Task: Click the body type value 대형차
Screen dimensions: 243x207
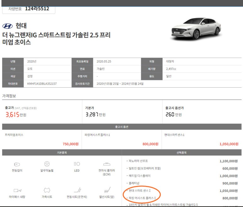Action: [x=170, y=62]
